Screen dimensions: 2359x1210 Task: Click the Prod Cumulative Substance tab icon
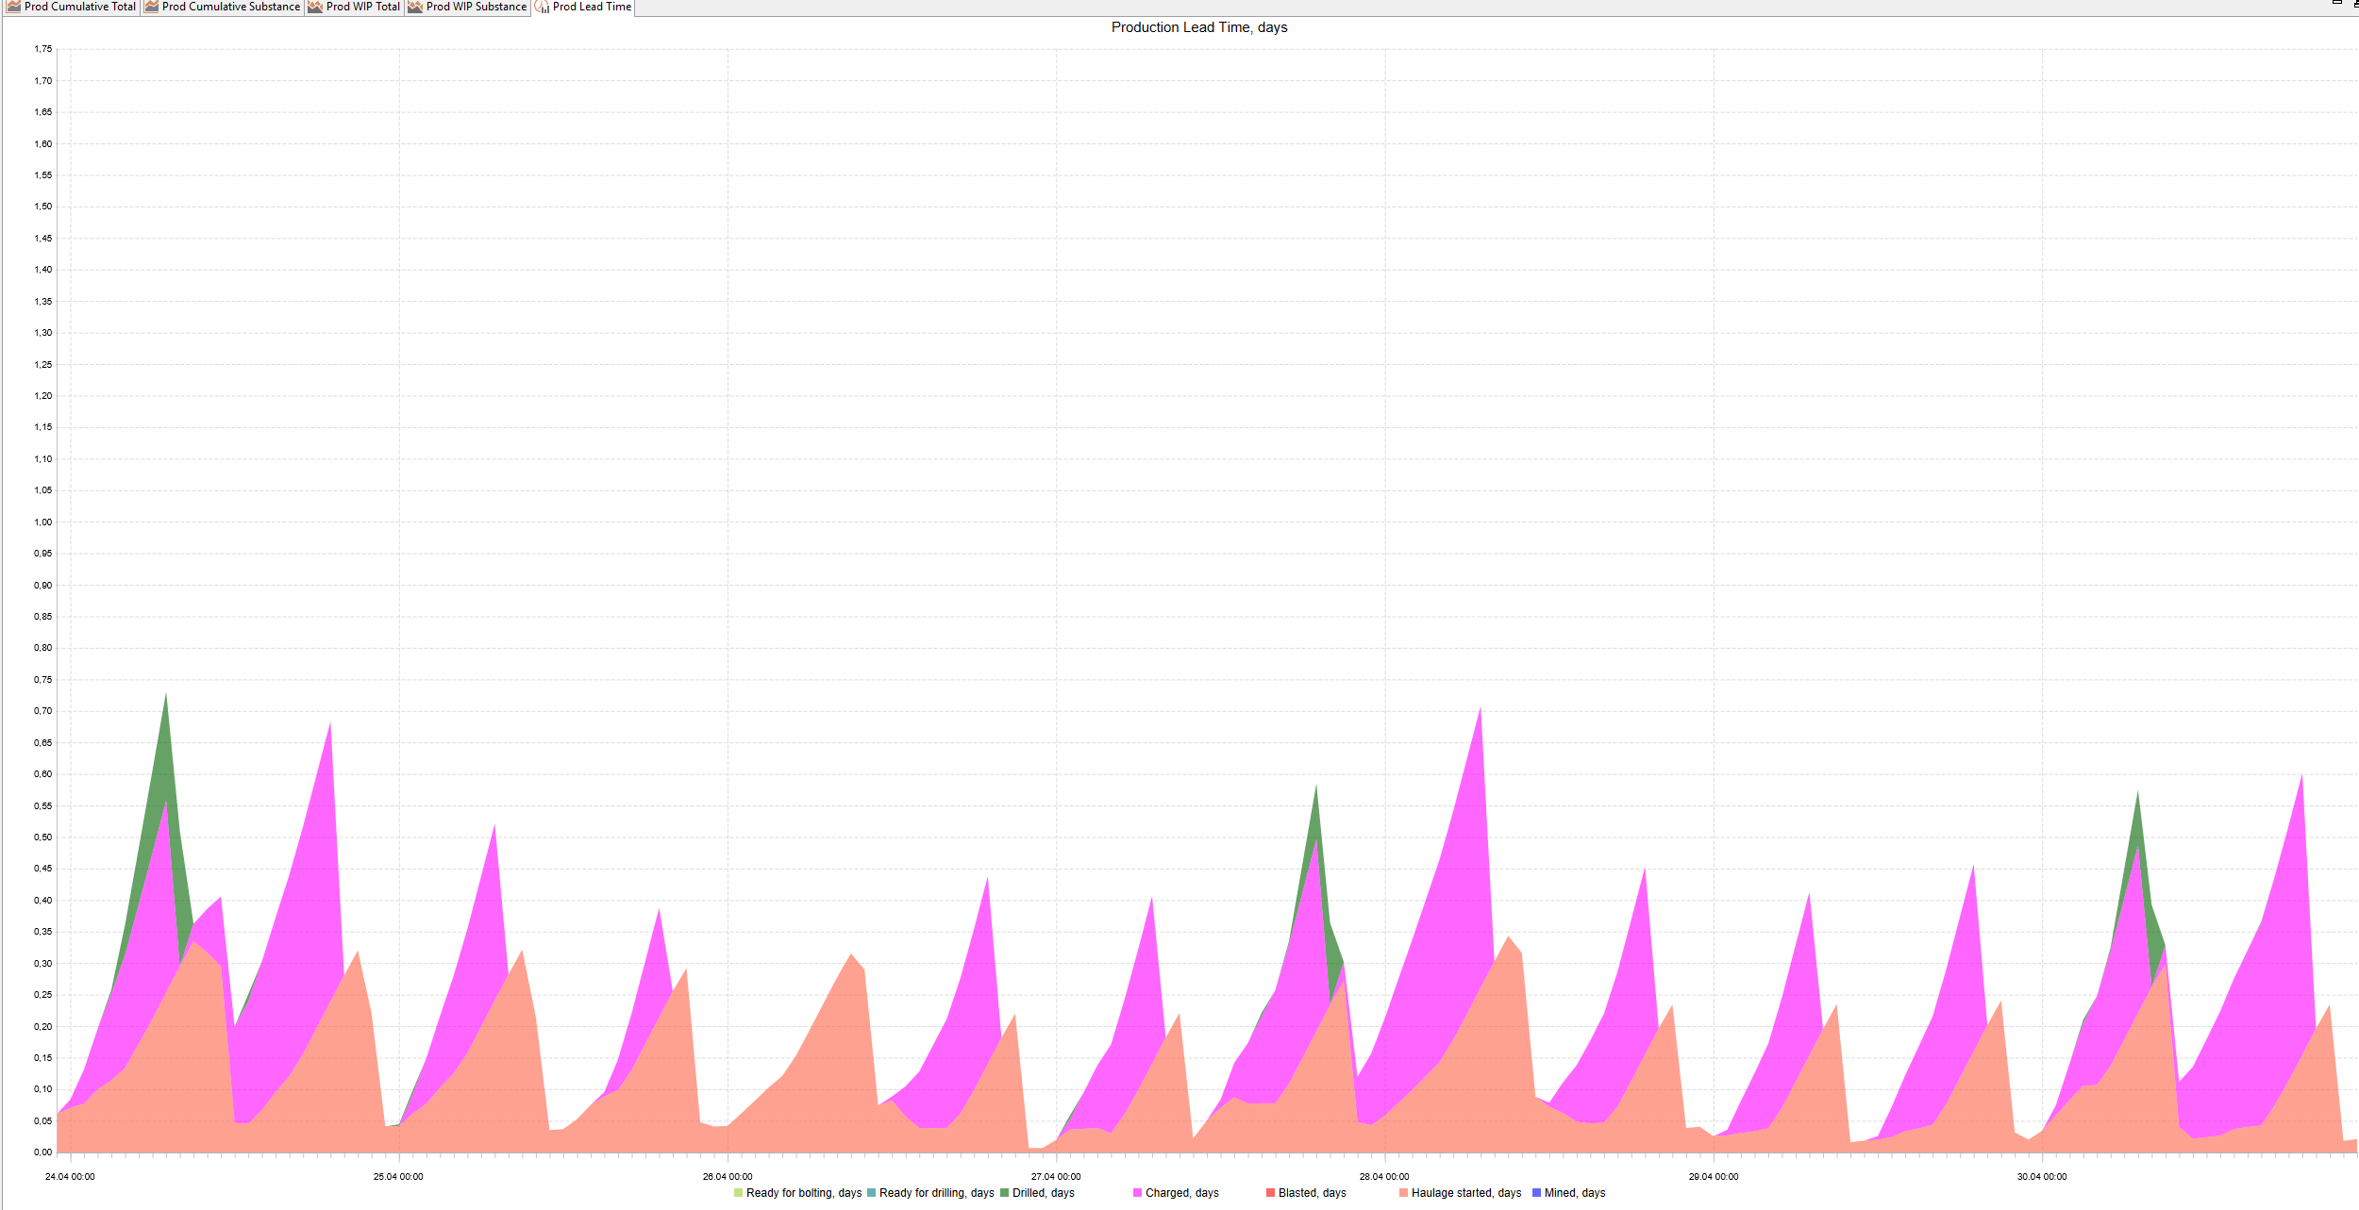(x=152, y=7)
